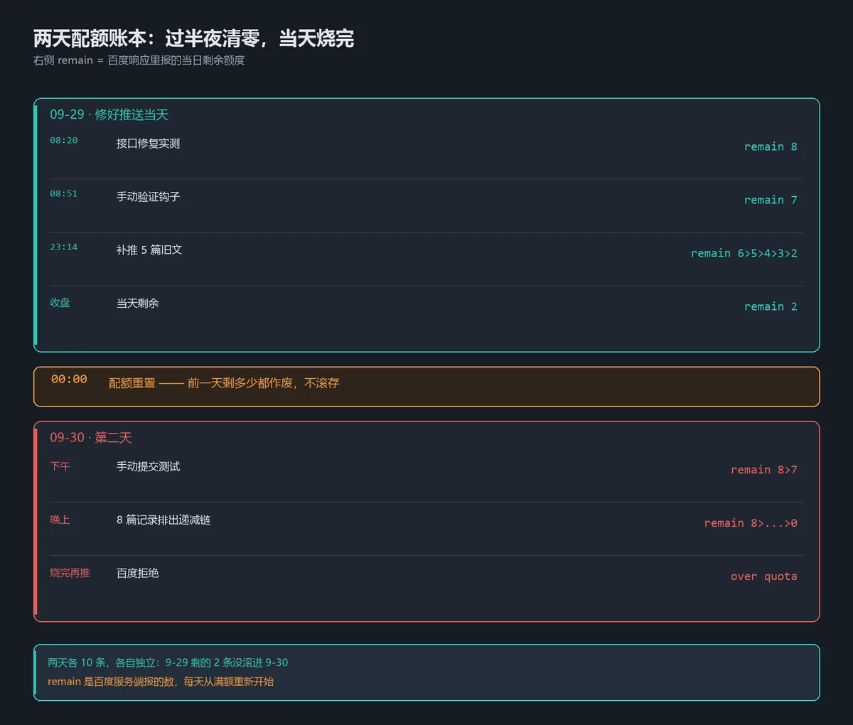Click the label 下午
Viewport: 853px width, 725px height.
[x=60, y=466]
